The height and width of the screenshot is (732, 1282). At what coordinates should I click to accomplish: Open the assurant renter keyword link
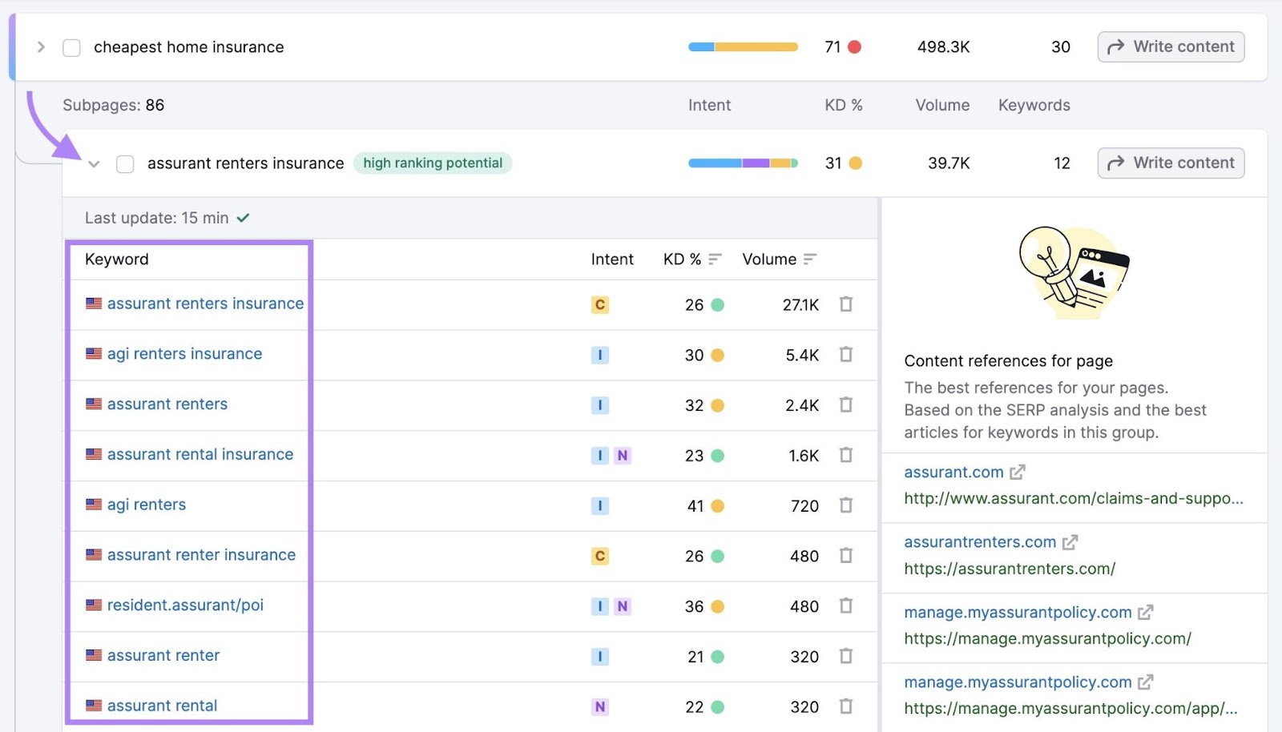tap(163, 655)
